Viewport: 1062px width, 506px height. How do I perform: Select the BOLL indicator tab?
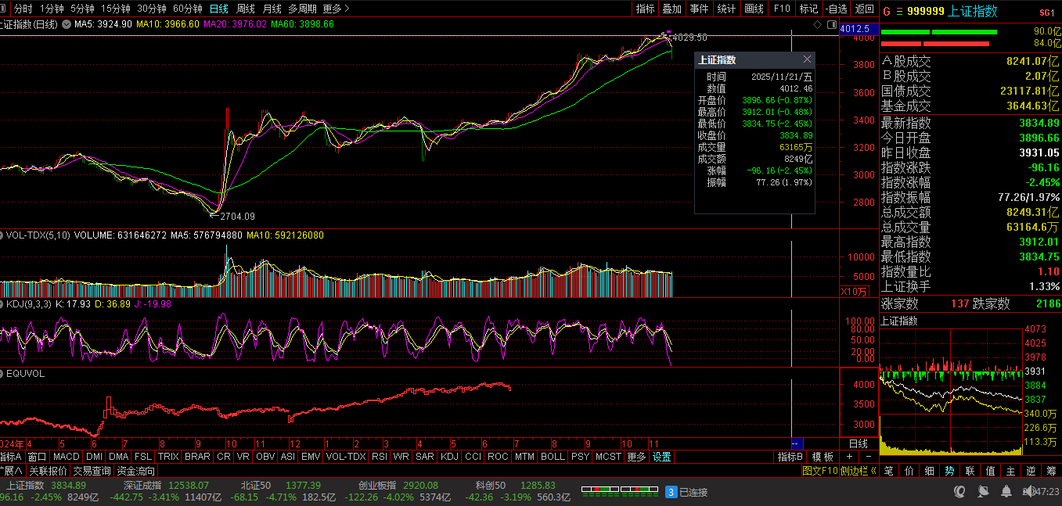553,457
